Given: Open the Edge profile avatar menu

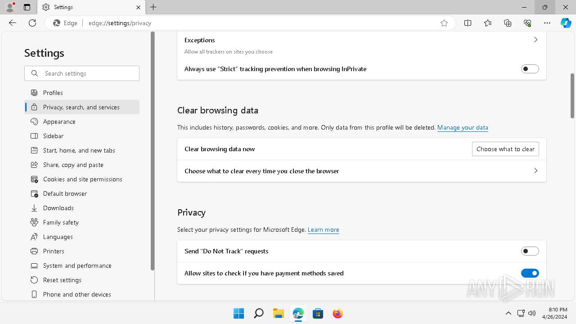Looking at the screenshot, I should (x=10, y=7).
